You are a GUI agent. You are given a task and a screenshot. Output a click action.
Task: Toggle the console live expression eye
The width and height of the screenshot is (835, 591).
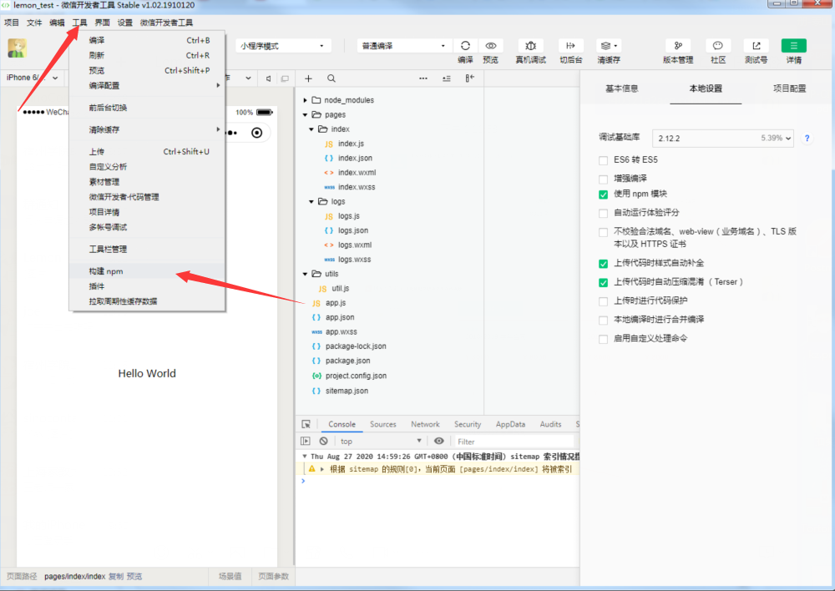pos(439,441)
